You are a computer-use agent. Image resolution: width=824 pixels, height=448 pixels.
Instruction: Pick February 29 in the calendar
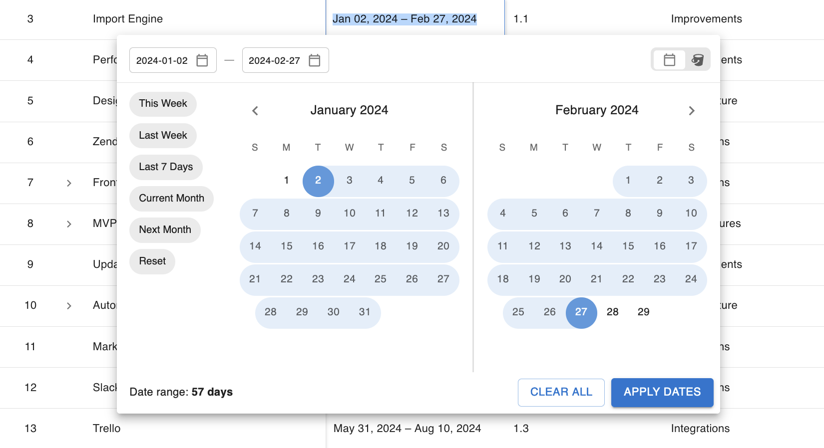pyautogui.click(x=644, y=312)
